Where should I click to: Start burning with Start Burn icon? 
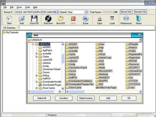click(48, 20)
